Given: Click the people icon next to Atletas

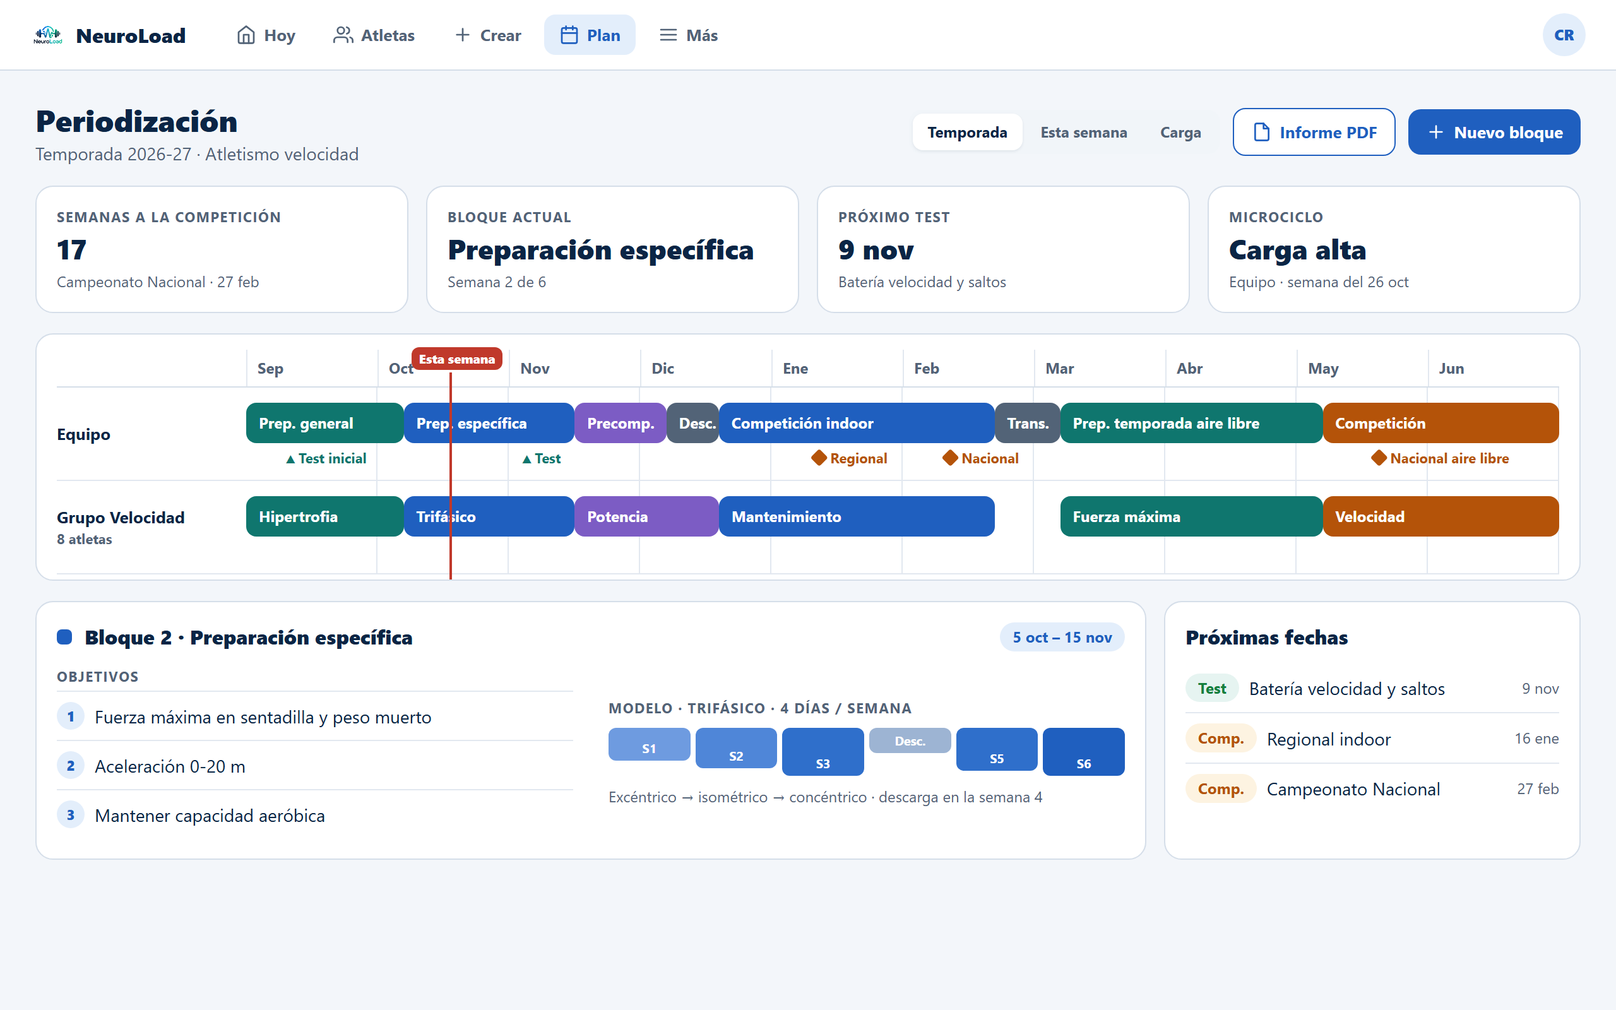Looking at the screenshot, I should [343, 35].
